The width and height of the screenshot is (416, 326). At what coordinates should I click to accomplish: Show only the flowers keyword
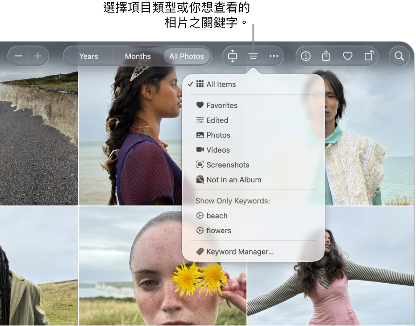(253, 231)
